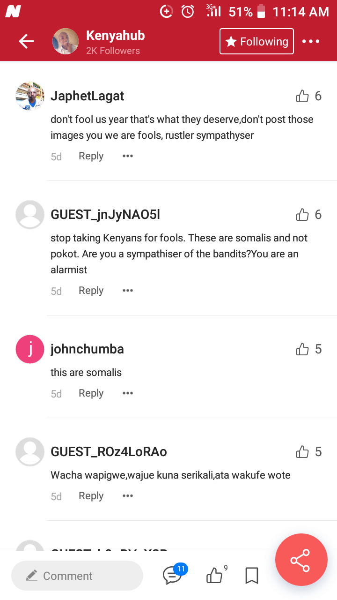Screen dimensions: 337x600
Task: Open more options on johnchumba's comment
Action: (128, 393)
